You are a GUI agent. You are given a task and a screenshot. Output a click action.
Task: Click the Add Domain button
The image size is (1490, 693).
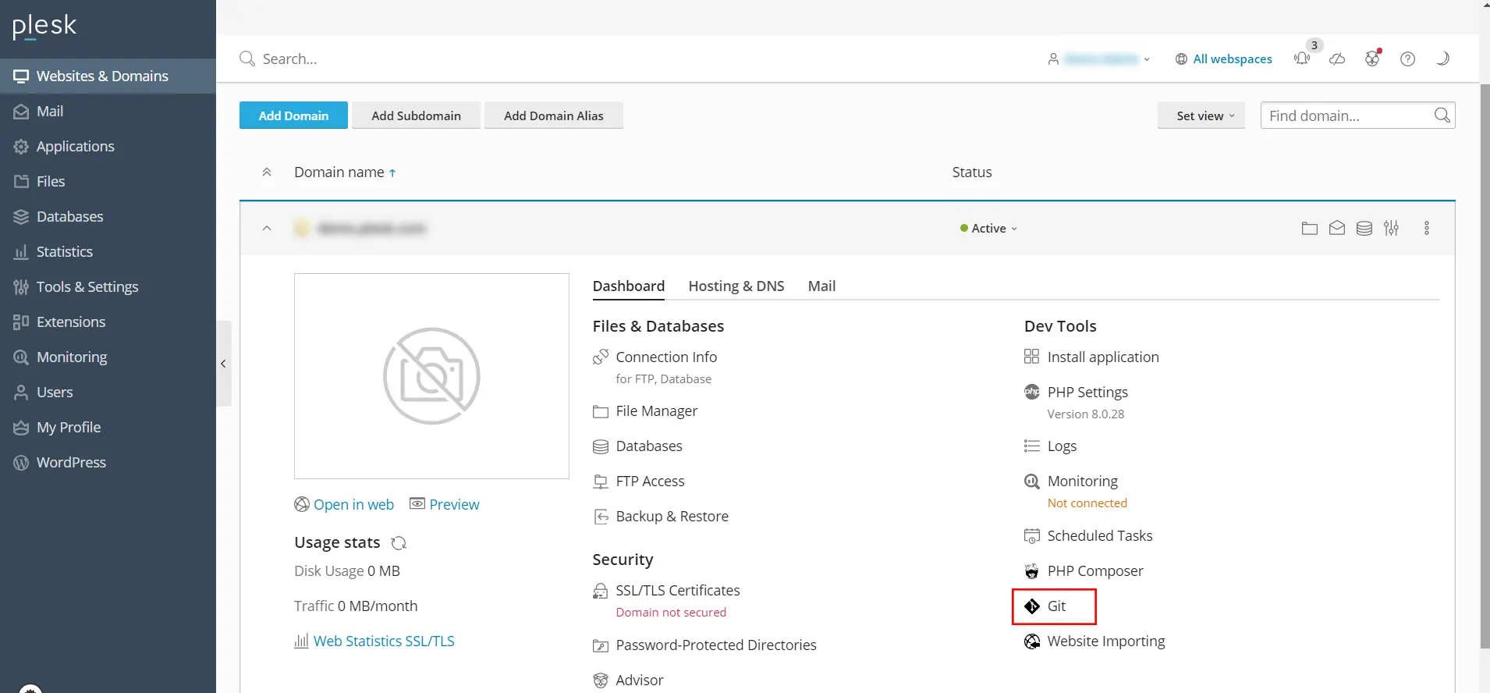click(x=293, y=115)
